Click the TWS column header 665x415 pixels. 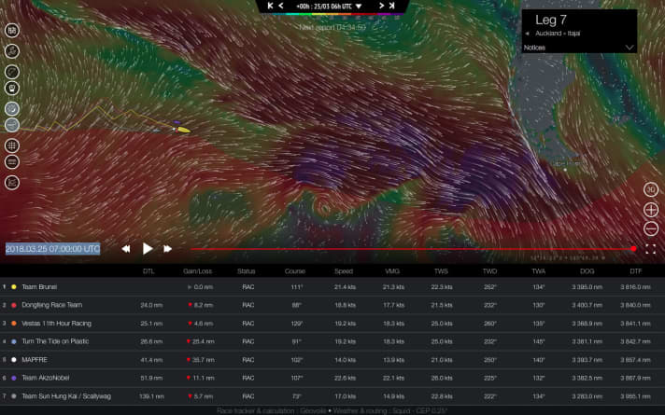click(441, 271)
